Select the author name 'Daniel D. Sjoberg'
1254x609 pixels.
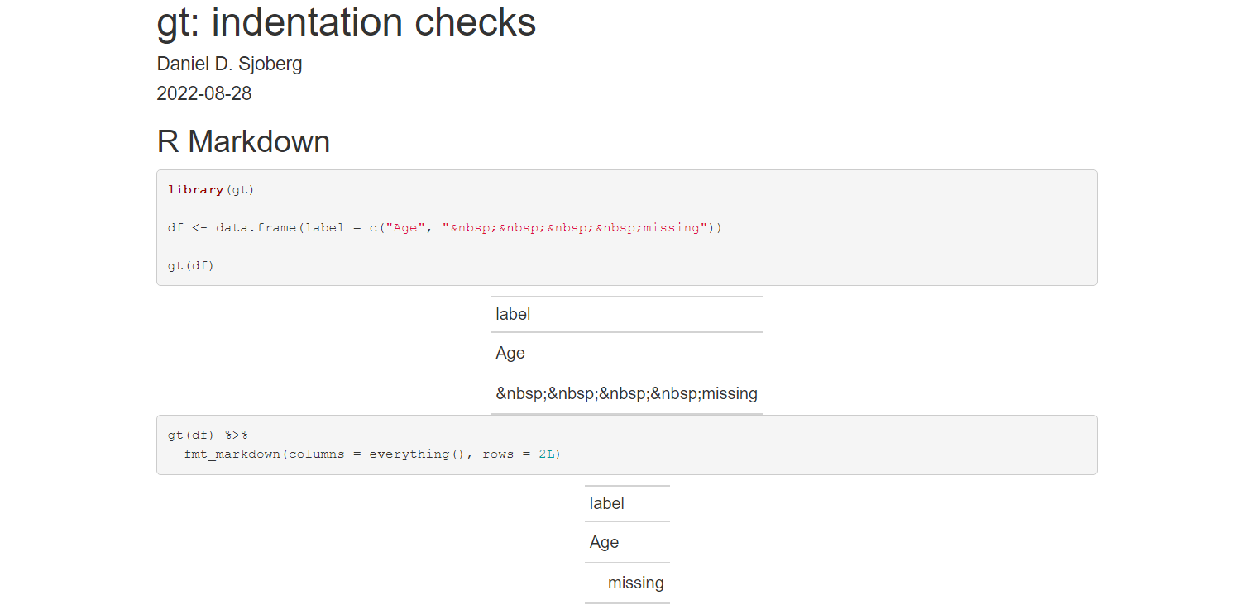tap(229, 64)
